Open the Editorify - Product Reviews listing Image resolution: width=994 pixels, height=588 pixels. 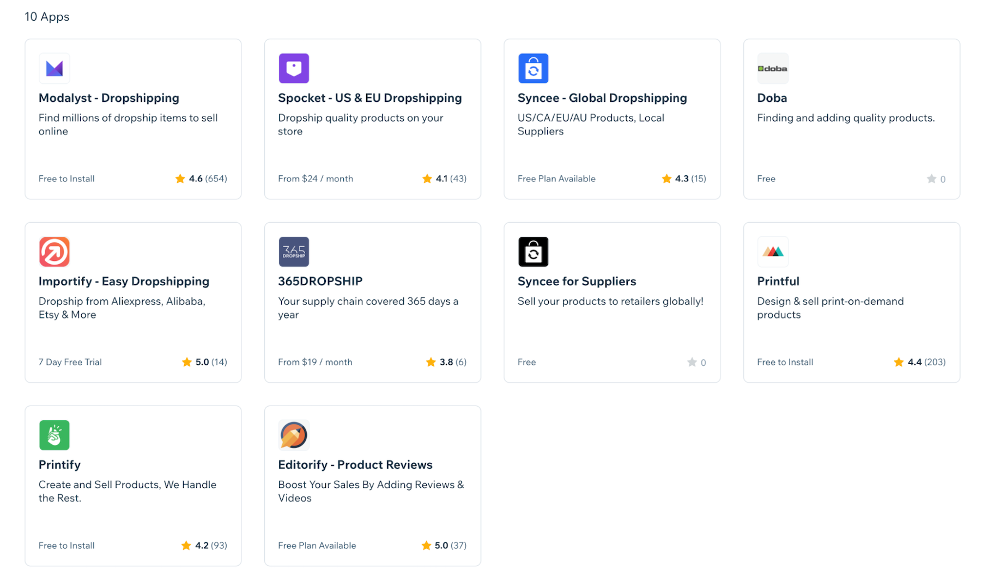tap(355, 464)
